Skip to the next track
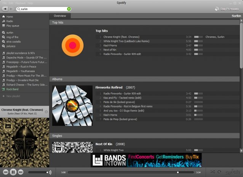The image size is (243, 177). pyautogui.click(x=21, y=172)
